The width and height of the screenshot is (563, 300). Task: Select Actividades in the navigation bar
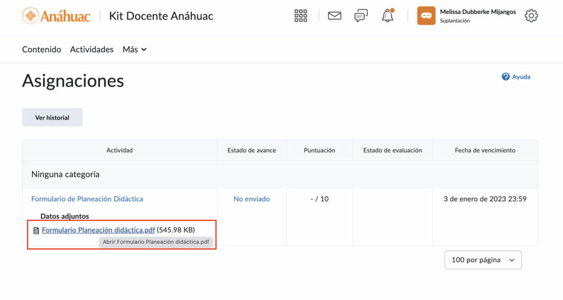pyautogui.click(x=92, y=49)
